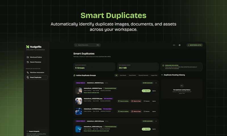
Task: Move AdobeStock_493207082.jpeg to Trash
Action: 136,101
